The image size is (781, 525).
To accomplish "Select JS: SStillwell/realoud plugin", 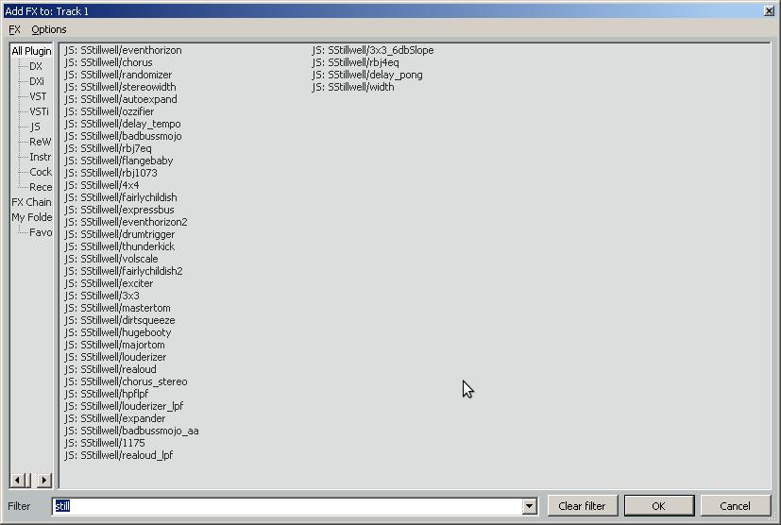I will pyautogui.click(x=110, y=369).
